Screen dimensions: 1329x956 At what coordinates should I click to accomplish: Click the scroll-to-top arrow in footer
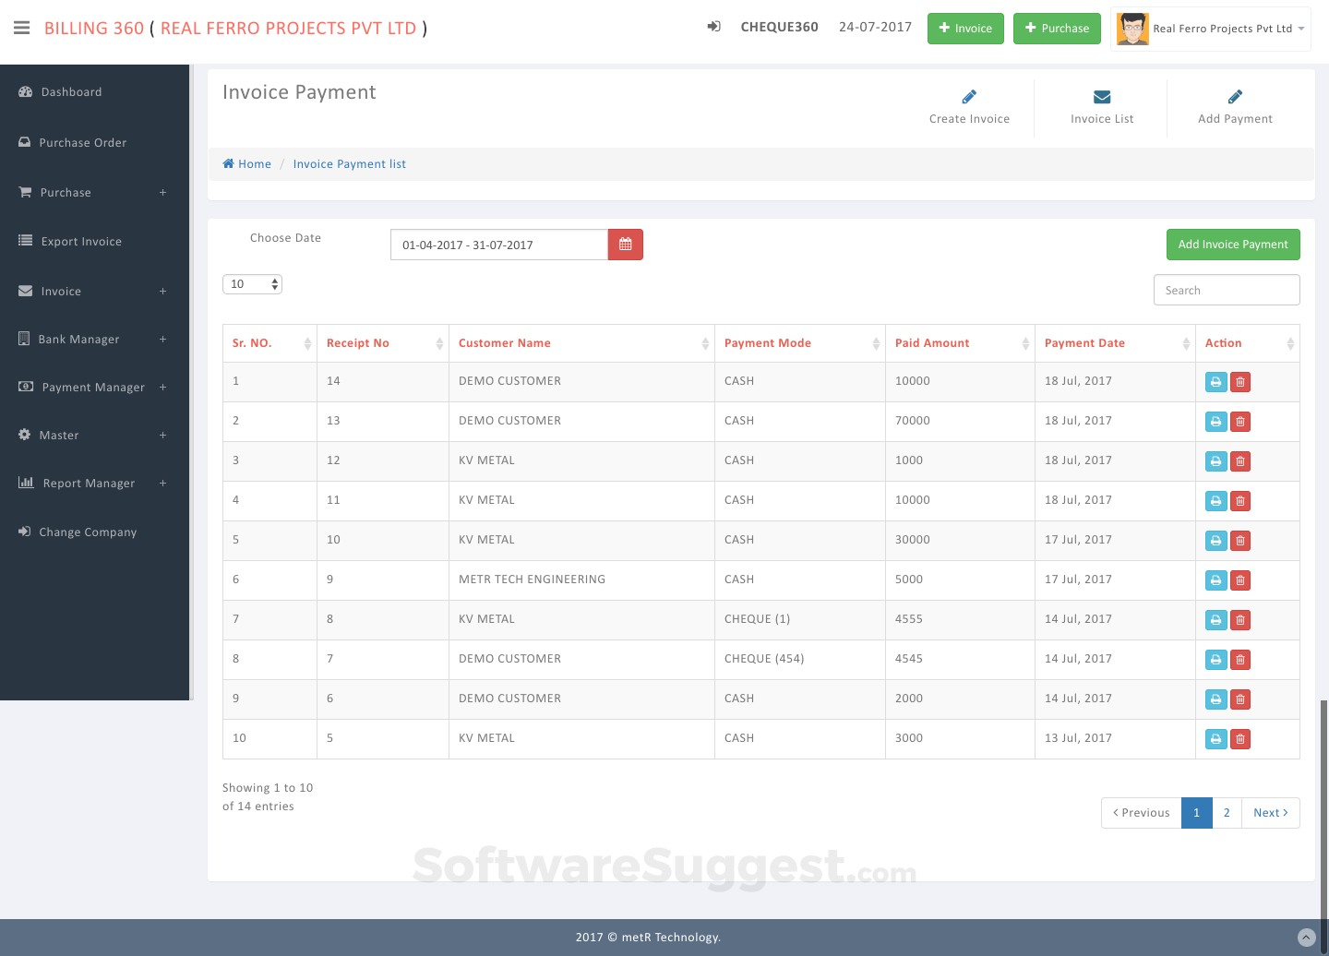[1306, 937]
